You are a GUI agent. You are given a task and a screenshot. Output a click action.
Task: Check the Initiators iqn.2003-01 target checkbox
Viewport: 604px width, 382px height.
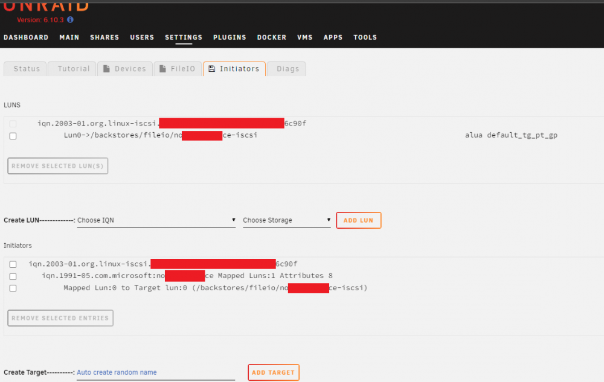pos(13,264)
